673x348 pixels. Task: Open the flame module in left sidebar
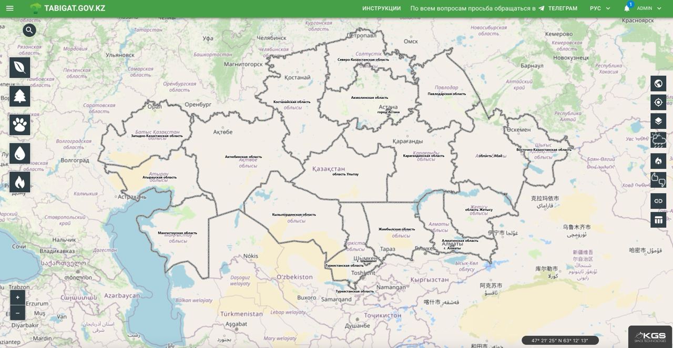pyautogui.click(x=20, y=182)
